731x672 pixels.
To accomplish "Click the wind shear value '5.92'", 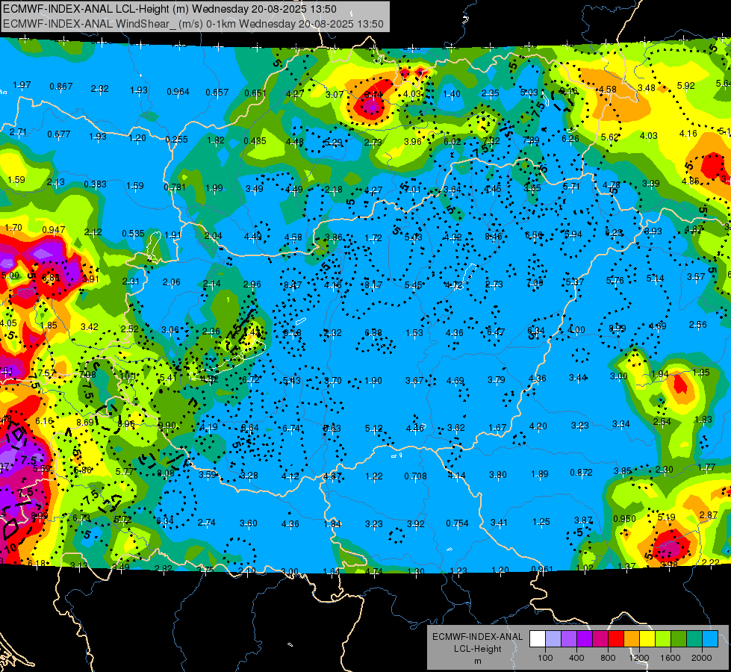I will [685, 85].
